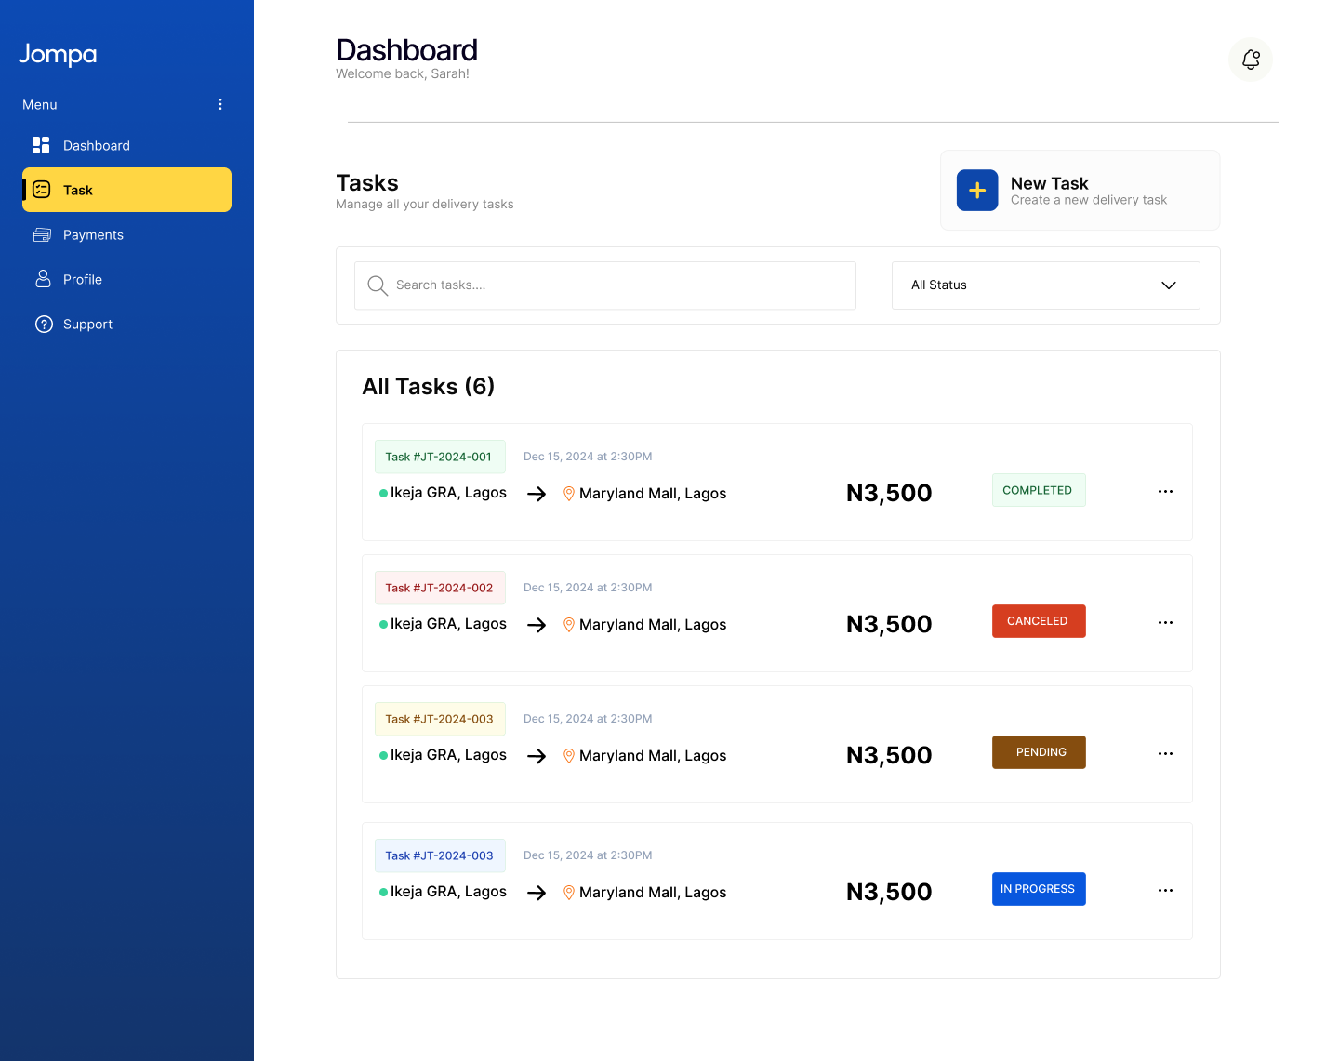Click the red CANCELED status badge
The height and width of the screenshot is (1061, 1339).
point(1038,621)
